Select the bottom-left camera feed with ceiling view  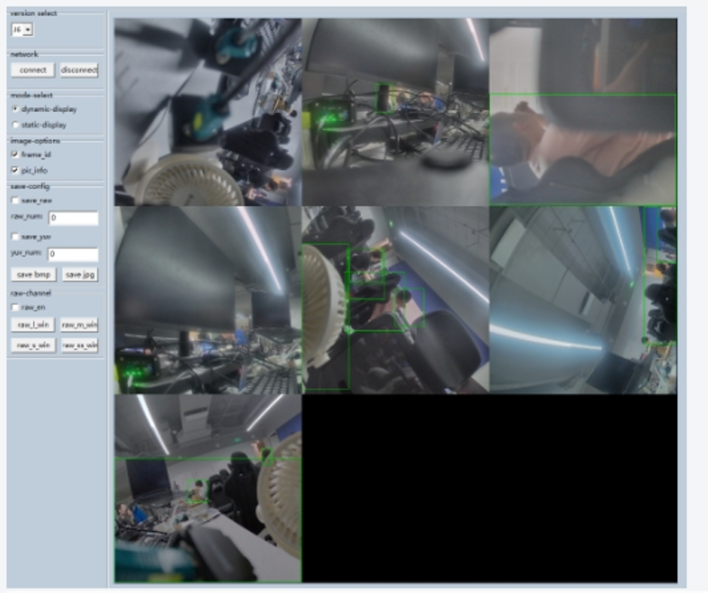tap(207, 489)
